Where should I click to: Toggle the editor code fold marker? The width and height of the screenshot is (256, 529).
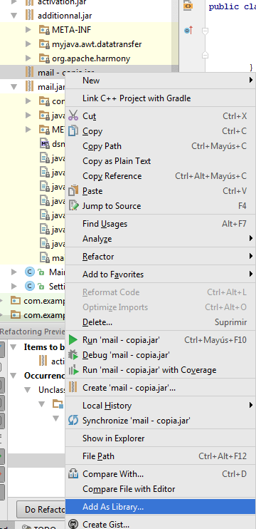pyautogui.click(x=205, y=31)
